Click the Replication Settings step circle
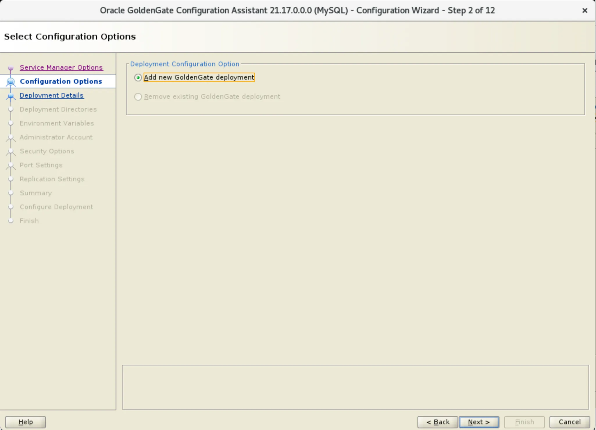596x430 pixels. (11, 179)
